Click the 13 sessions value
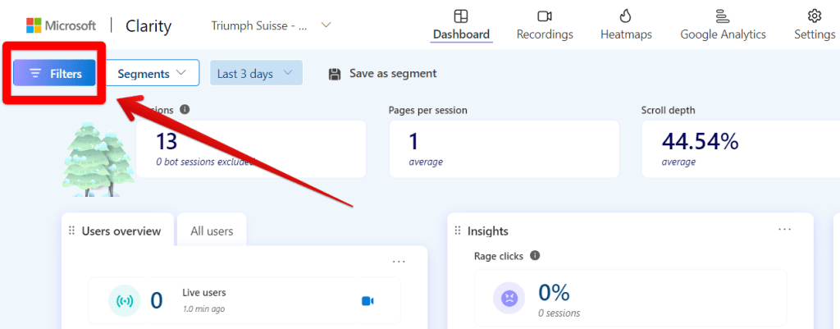840x329 pixels. click(x=167, y=141)
